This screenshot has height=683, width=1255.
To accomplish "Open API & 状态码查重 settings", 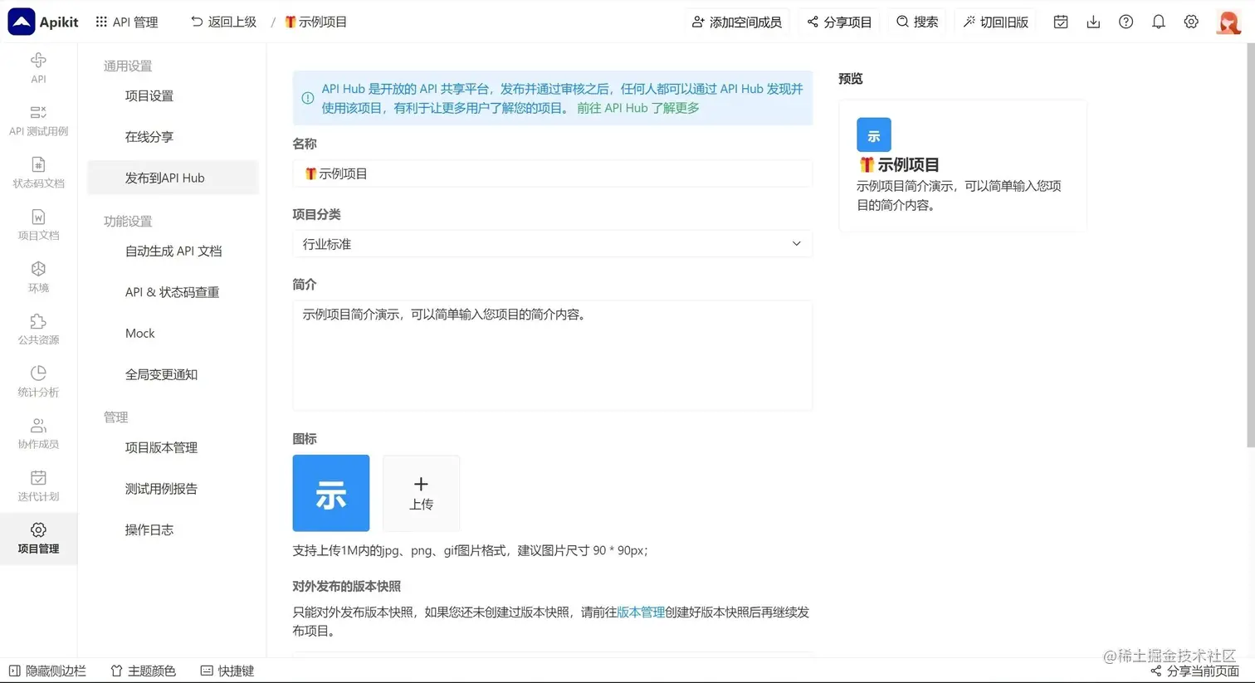I will pyautogui.click(x=173, y=292).
